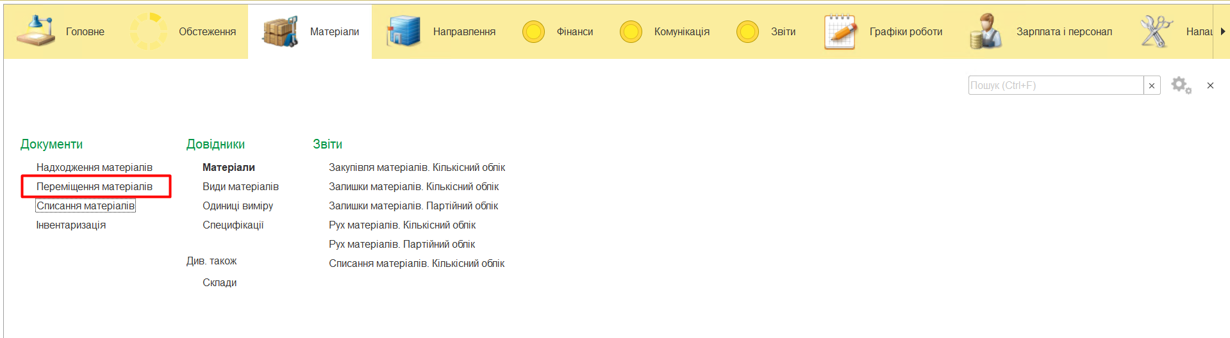This screenshot has width=1230, height=338.
Task: Click the person icon for Зарплата і персонал
Action: [x=986, y=31]
